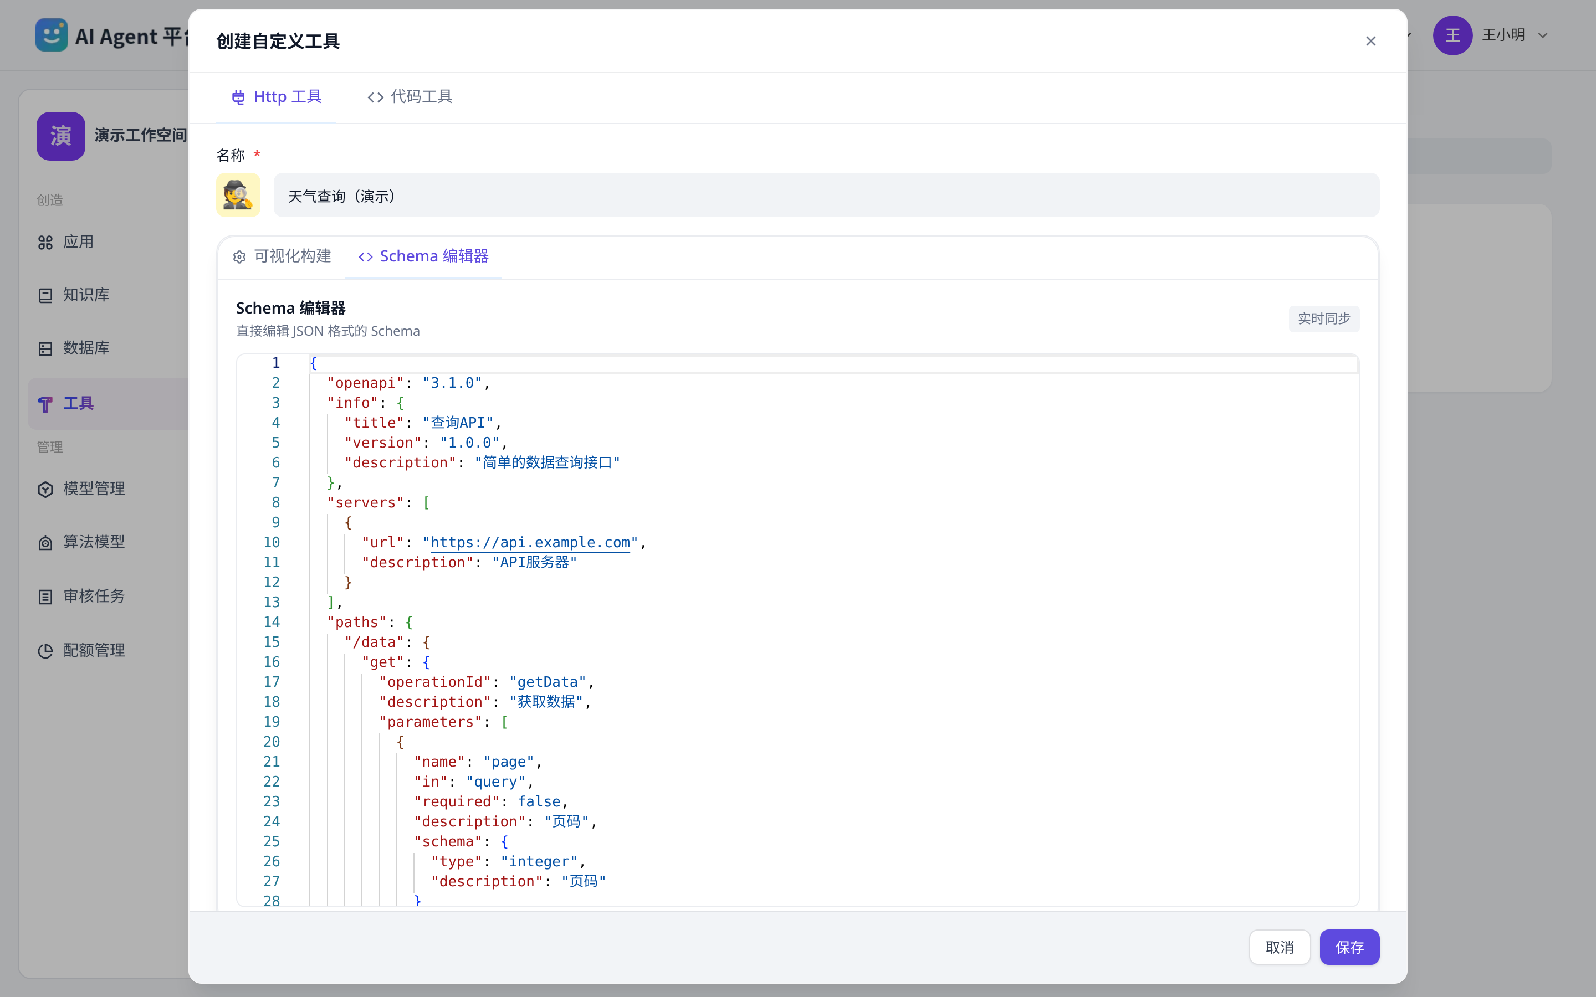Click line 1 opening brace in editor

click(x=313, y=363)
